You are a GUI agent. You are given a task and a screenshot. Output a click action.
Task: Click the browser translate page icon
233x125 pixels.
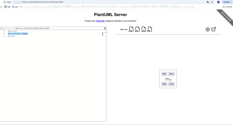point(208,2)
